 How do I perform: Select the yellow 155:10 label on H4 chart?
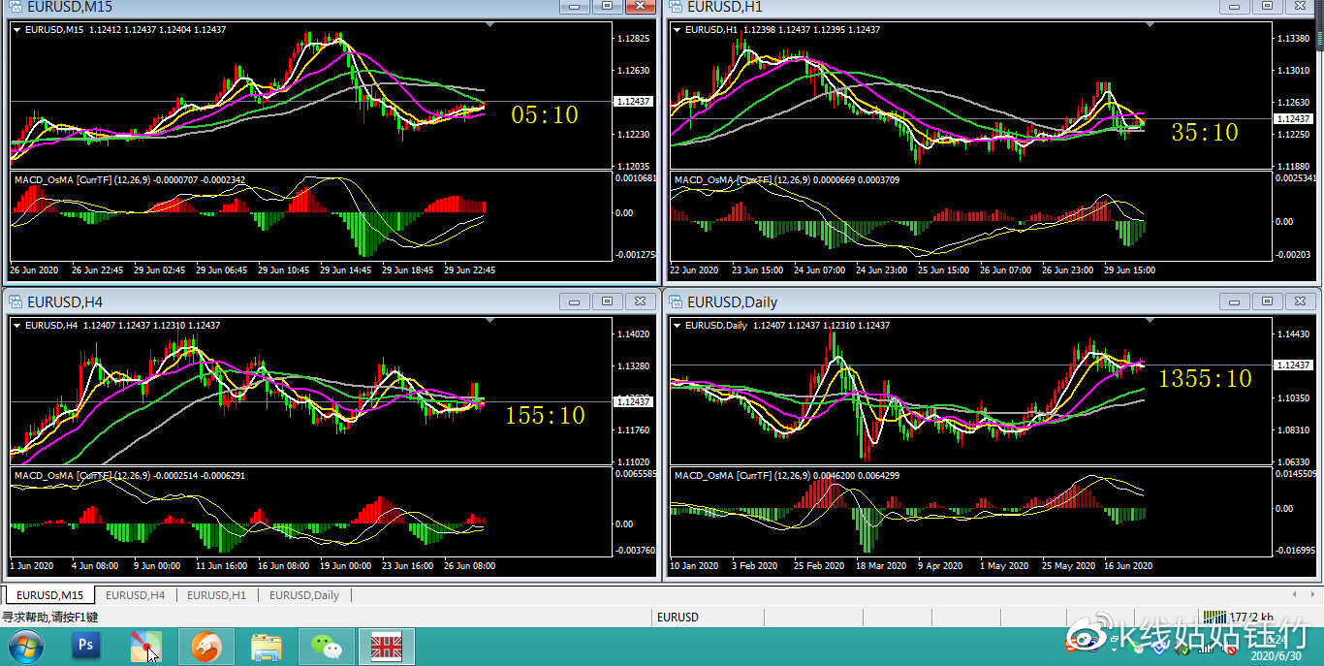point(545,416)
